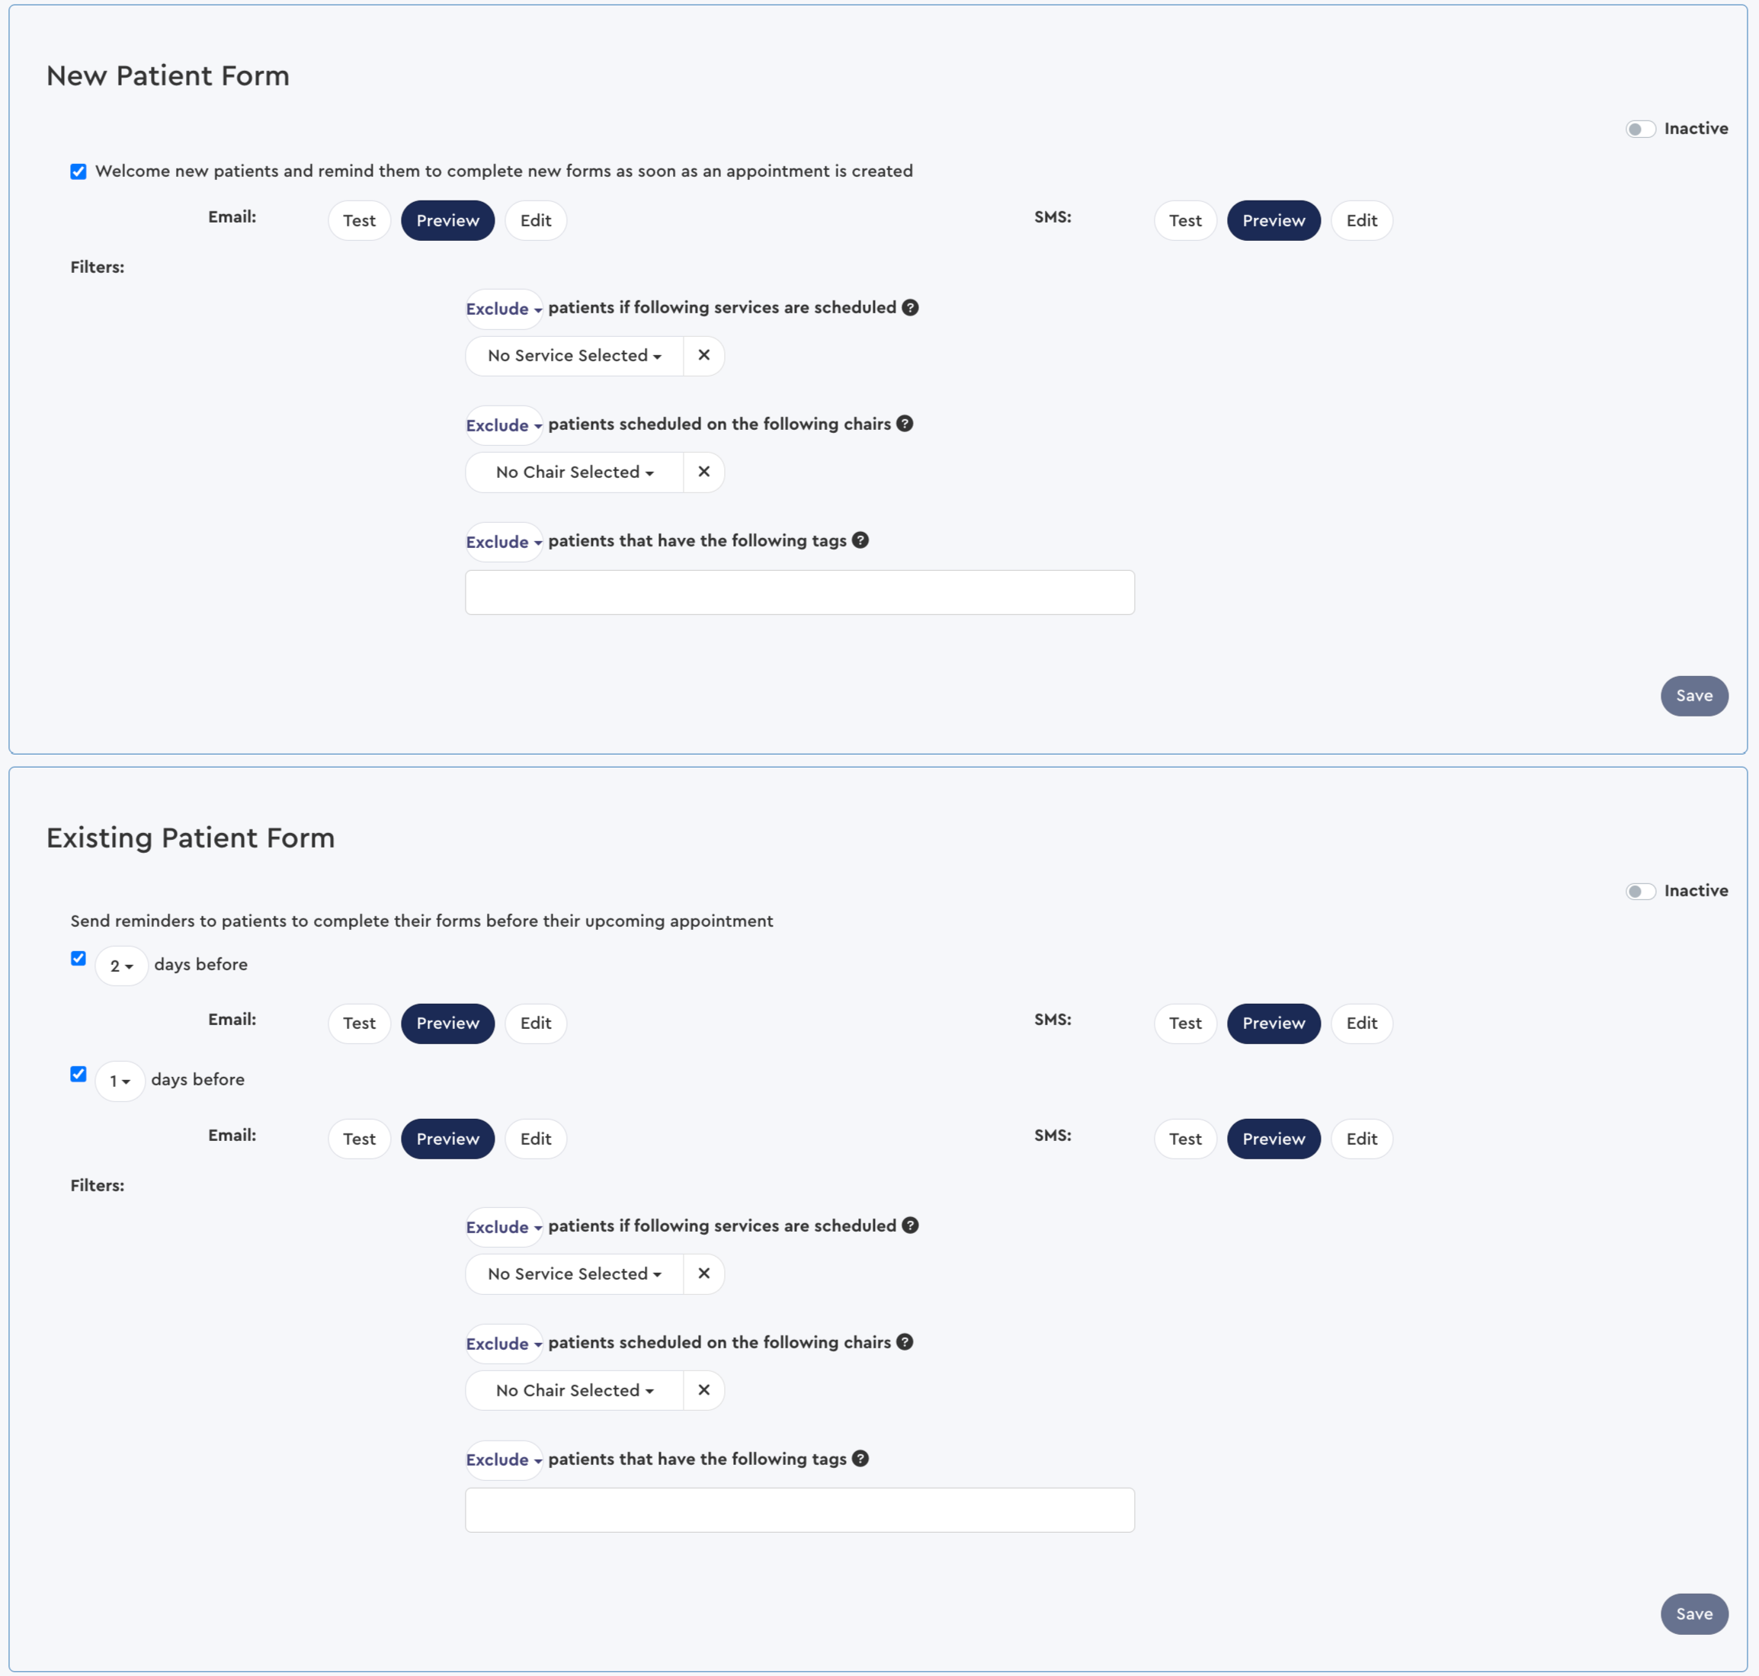The width and height of the screenshot is (1759, 1676).
Task: Edit SMS for 1 days before reminder
Action: [x=1360, y=1139]
